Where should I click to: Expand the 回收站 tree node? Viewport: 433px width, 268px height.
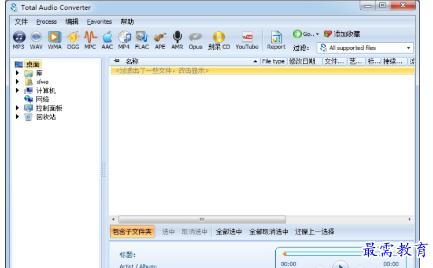pos(17,117)
